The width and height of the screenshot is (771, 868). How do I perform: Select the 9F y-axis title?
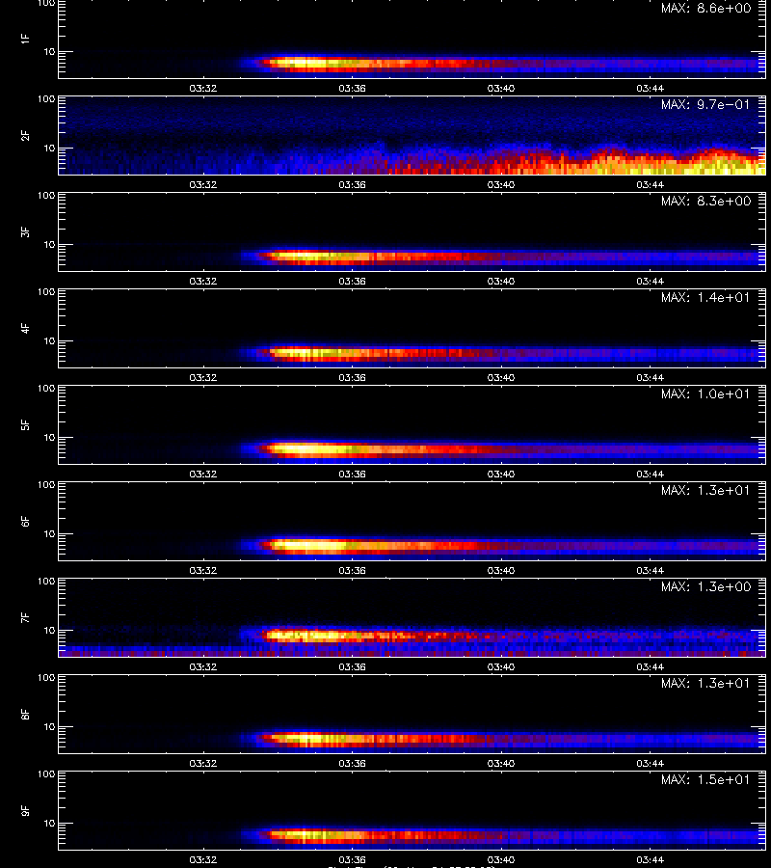point(25,810)
